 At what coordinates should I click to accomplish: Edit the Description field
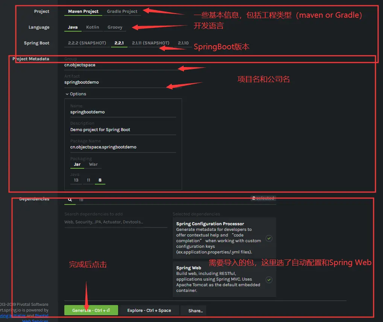[x=123, y=130]
